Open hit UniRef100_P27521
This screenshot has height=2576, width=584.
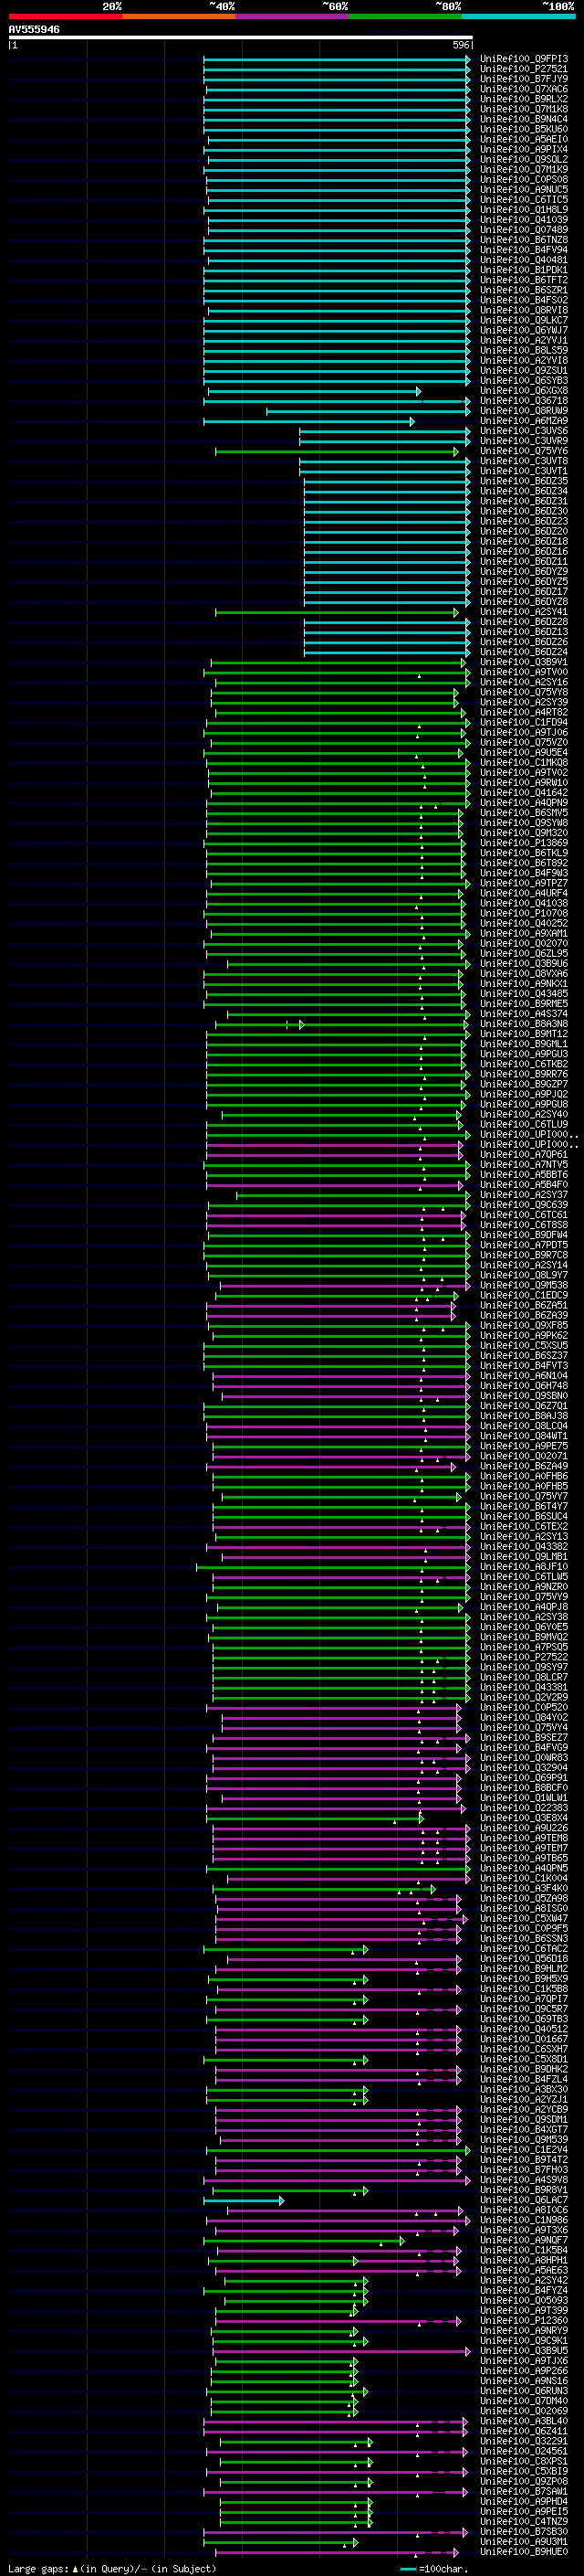click(x=524, y=69)
